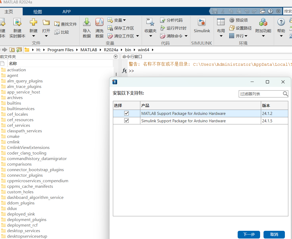Click the Name (名称) column header
Screen dimensions: 292x239
[x=60, y=63]
